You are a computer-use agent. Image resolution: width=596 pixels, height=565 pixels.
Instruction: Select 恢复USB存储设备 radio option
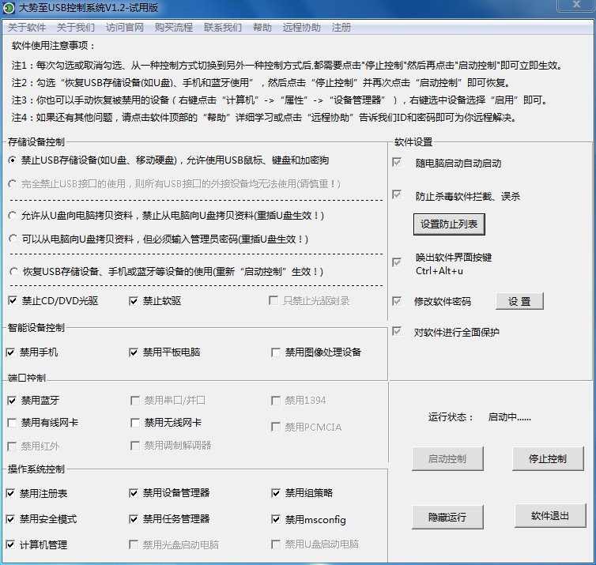[x=13, y=272]
